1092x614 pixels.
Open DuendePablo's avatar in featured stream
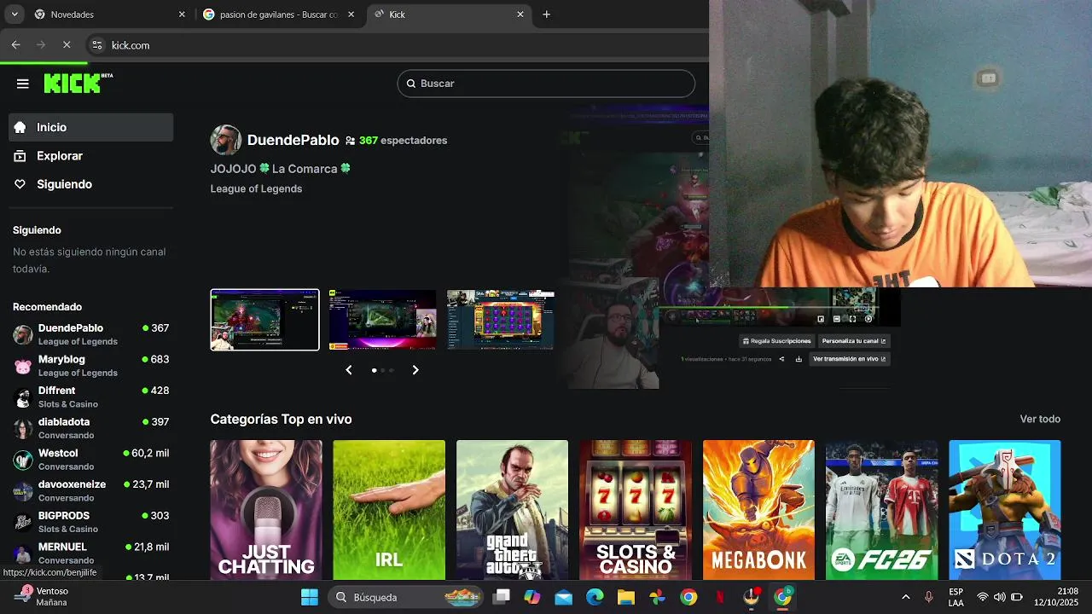point(226,140)
